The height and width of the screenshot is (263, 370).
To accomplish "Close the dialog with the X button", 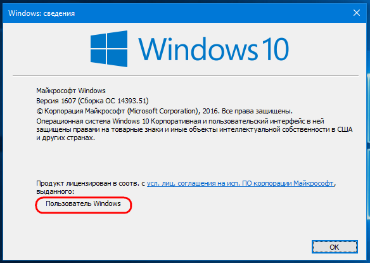I will (357, 13).
